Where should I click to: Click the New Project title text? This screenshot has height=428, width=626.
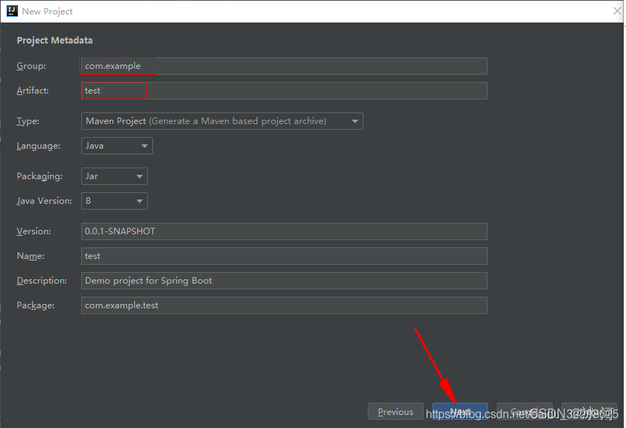pyautogui.click(x=47, y=12)
